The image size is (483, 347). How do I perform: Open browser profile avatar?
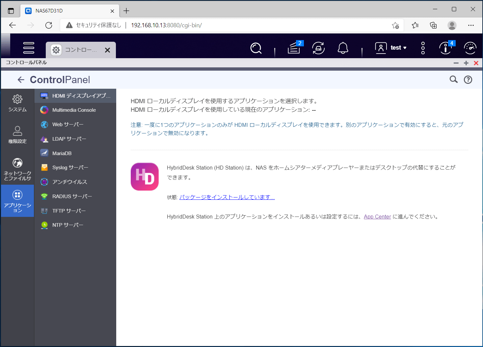[452, 25]
